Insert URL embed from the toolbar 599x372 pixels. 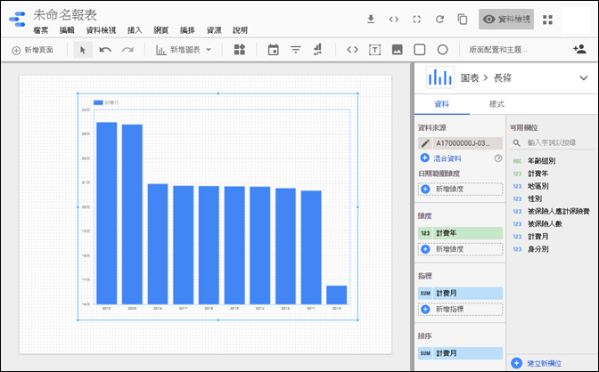pyautogui.click(x=352, y=50)
